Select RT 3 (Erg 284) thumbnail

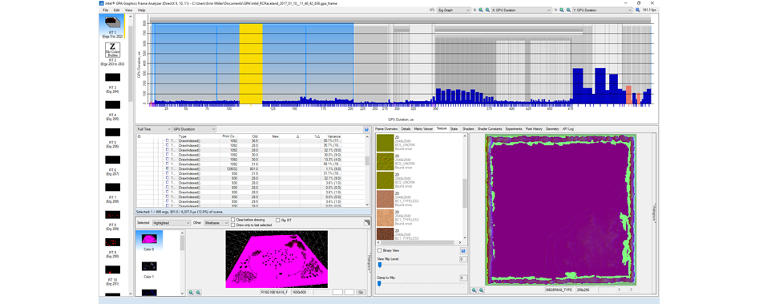(112, 77)
